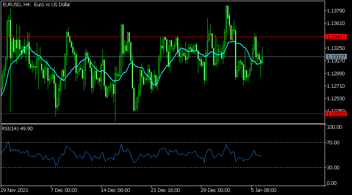
Task: Click the 1.13250 price scale value
Action: 336,48
